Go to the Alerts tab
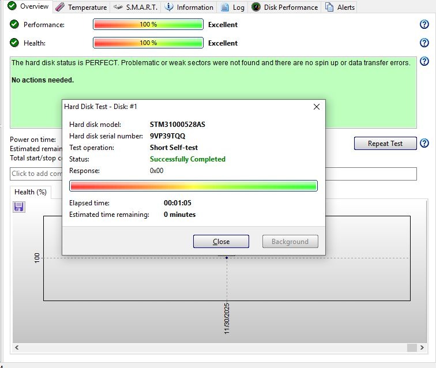This screenshot has height=368, width=436. [340, 7]
